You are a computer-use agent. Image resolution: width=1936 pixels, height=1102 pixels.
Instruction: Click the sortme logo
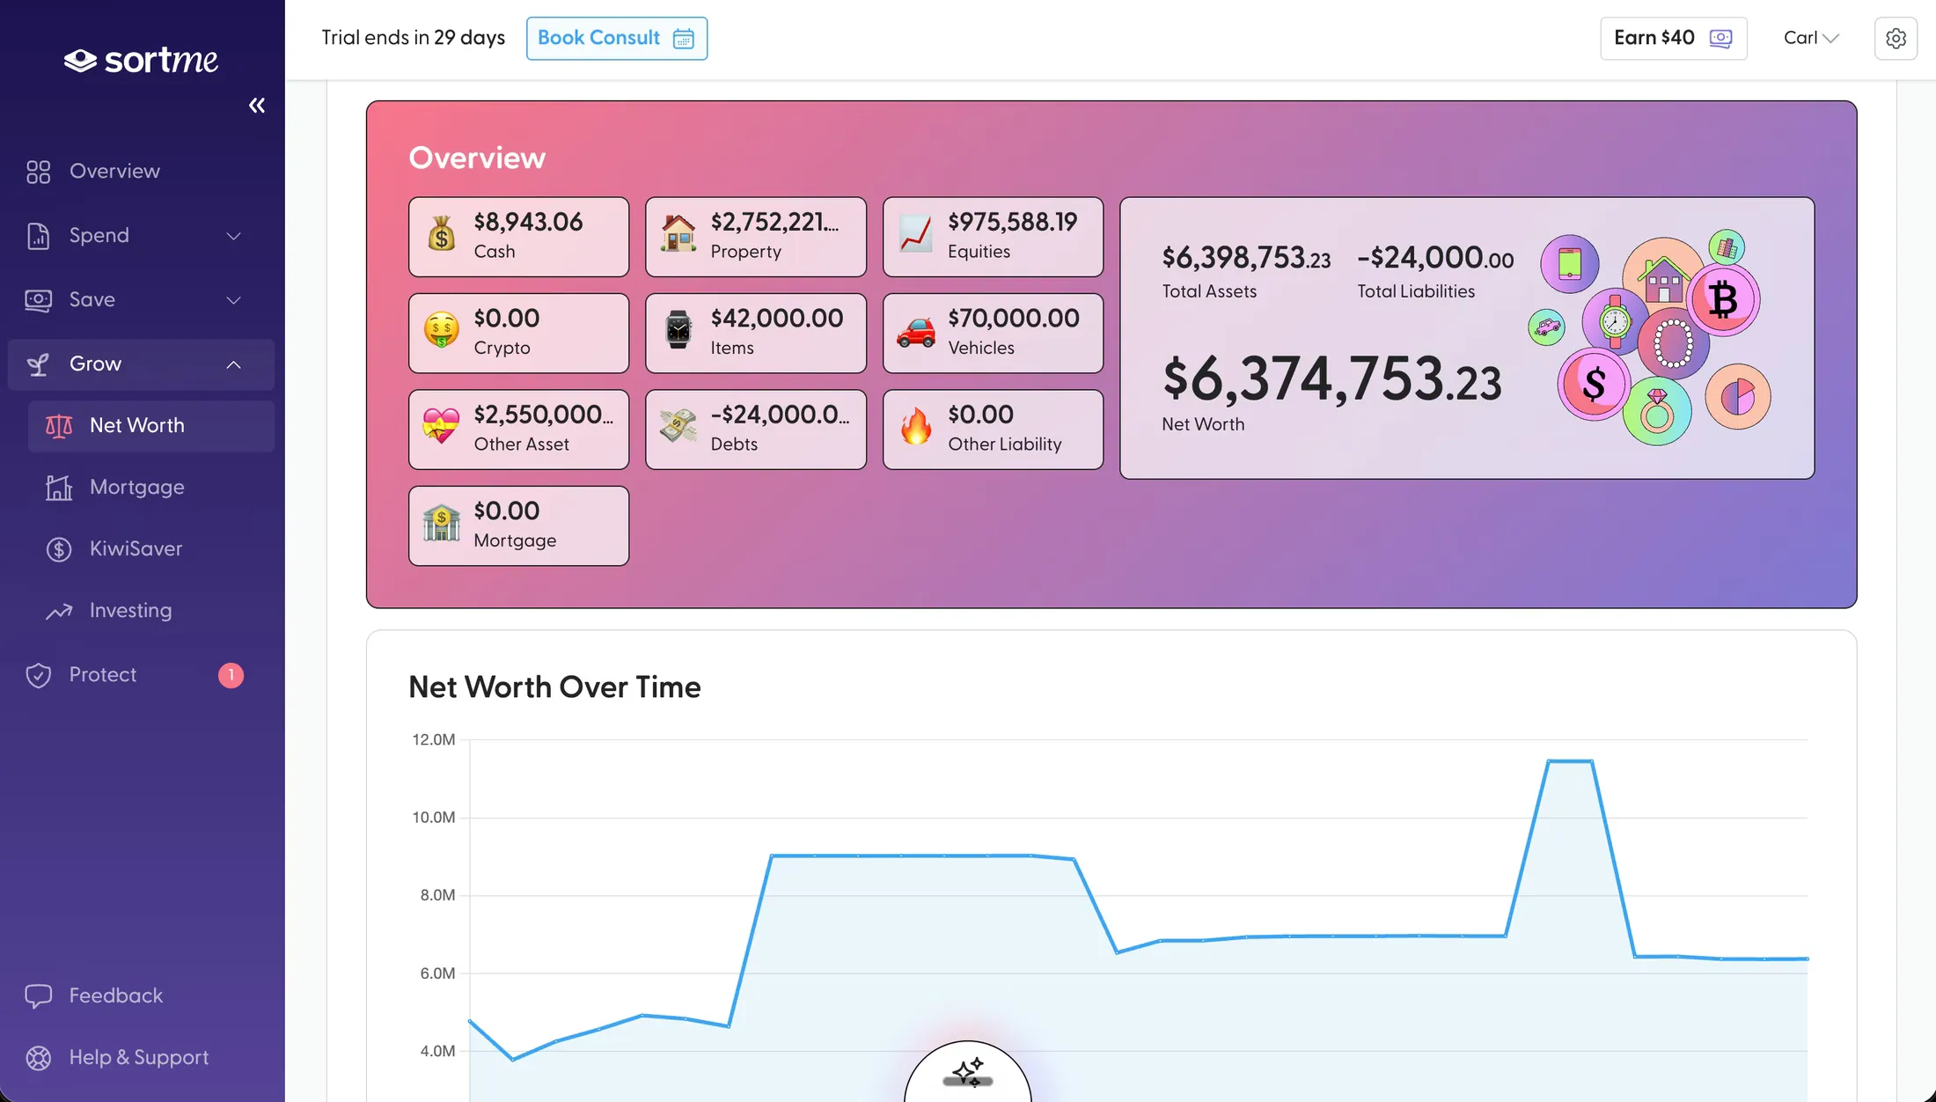(x=141, y=60)
